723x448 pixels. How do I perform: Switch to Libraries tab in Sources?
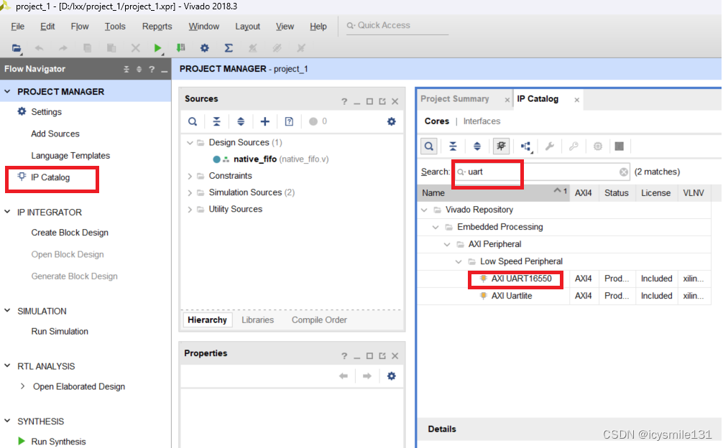coord(257,320)
